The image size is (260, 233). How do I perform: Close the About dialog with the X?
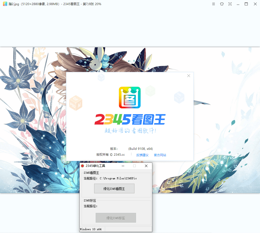pos(189,76)
